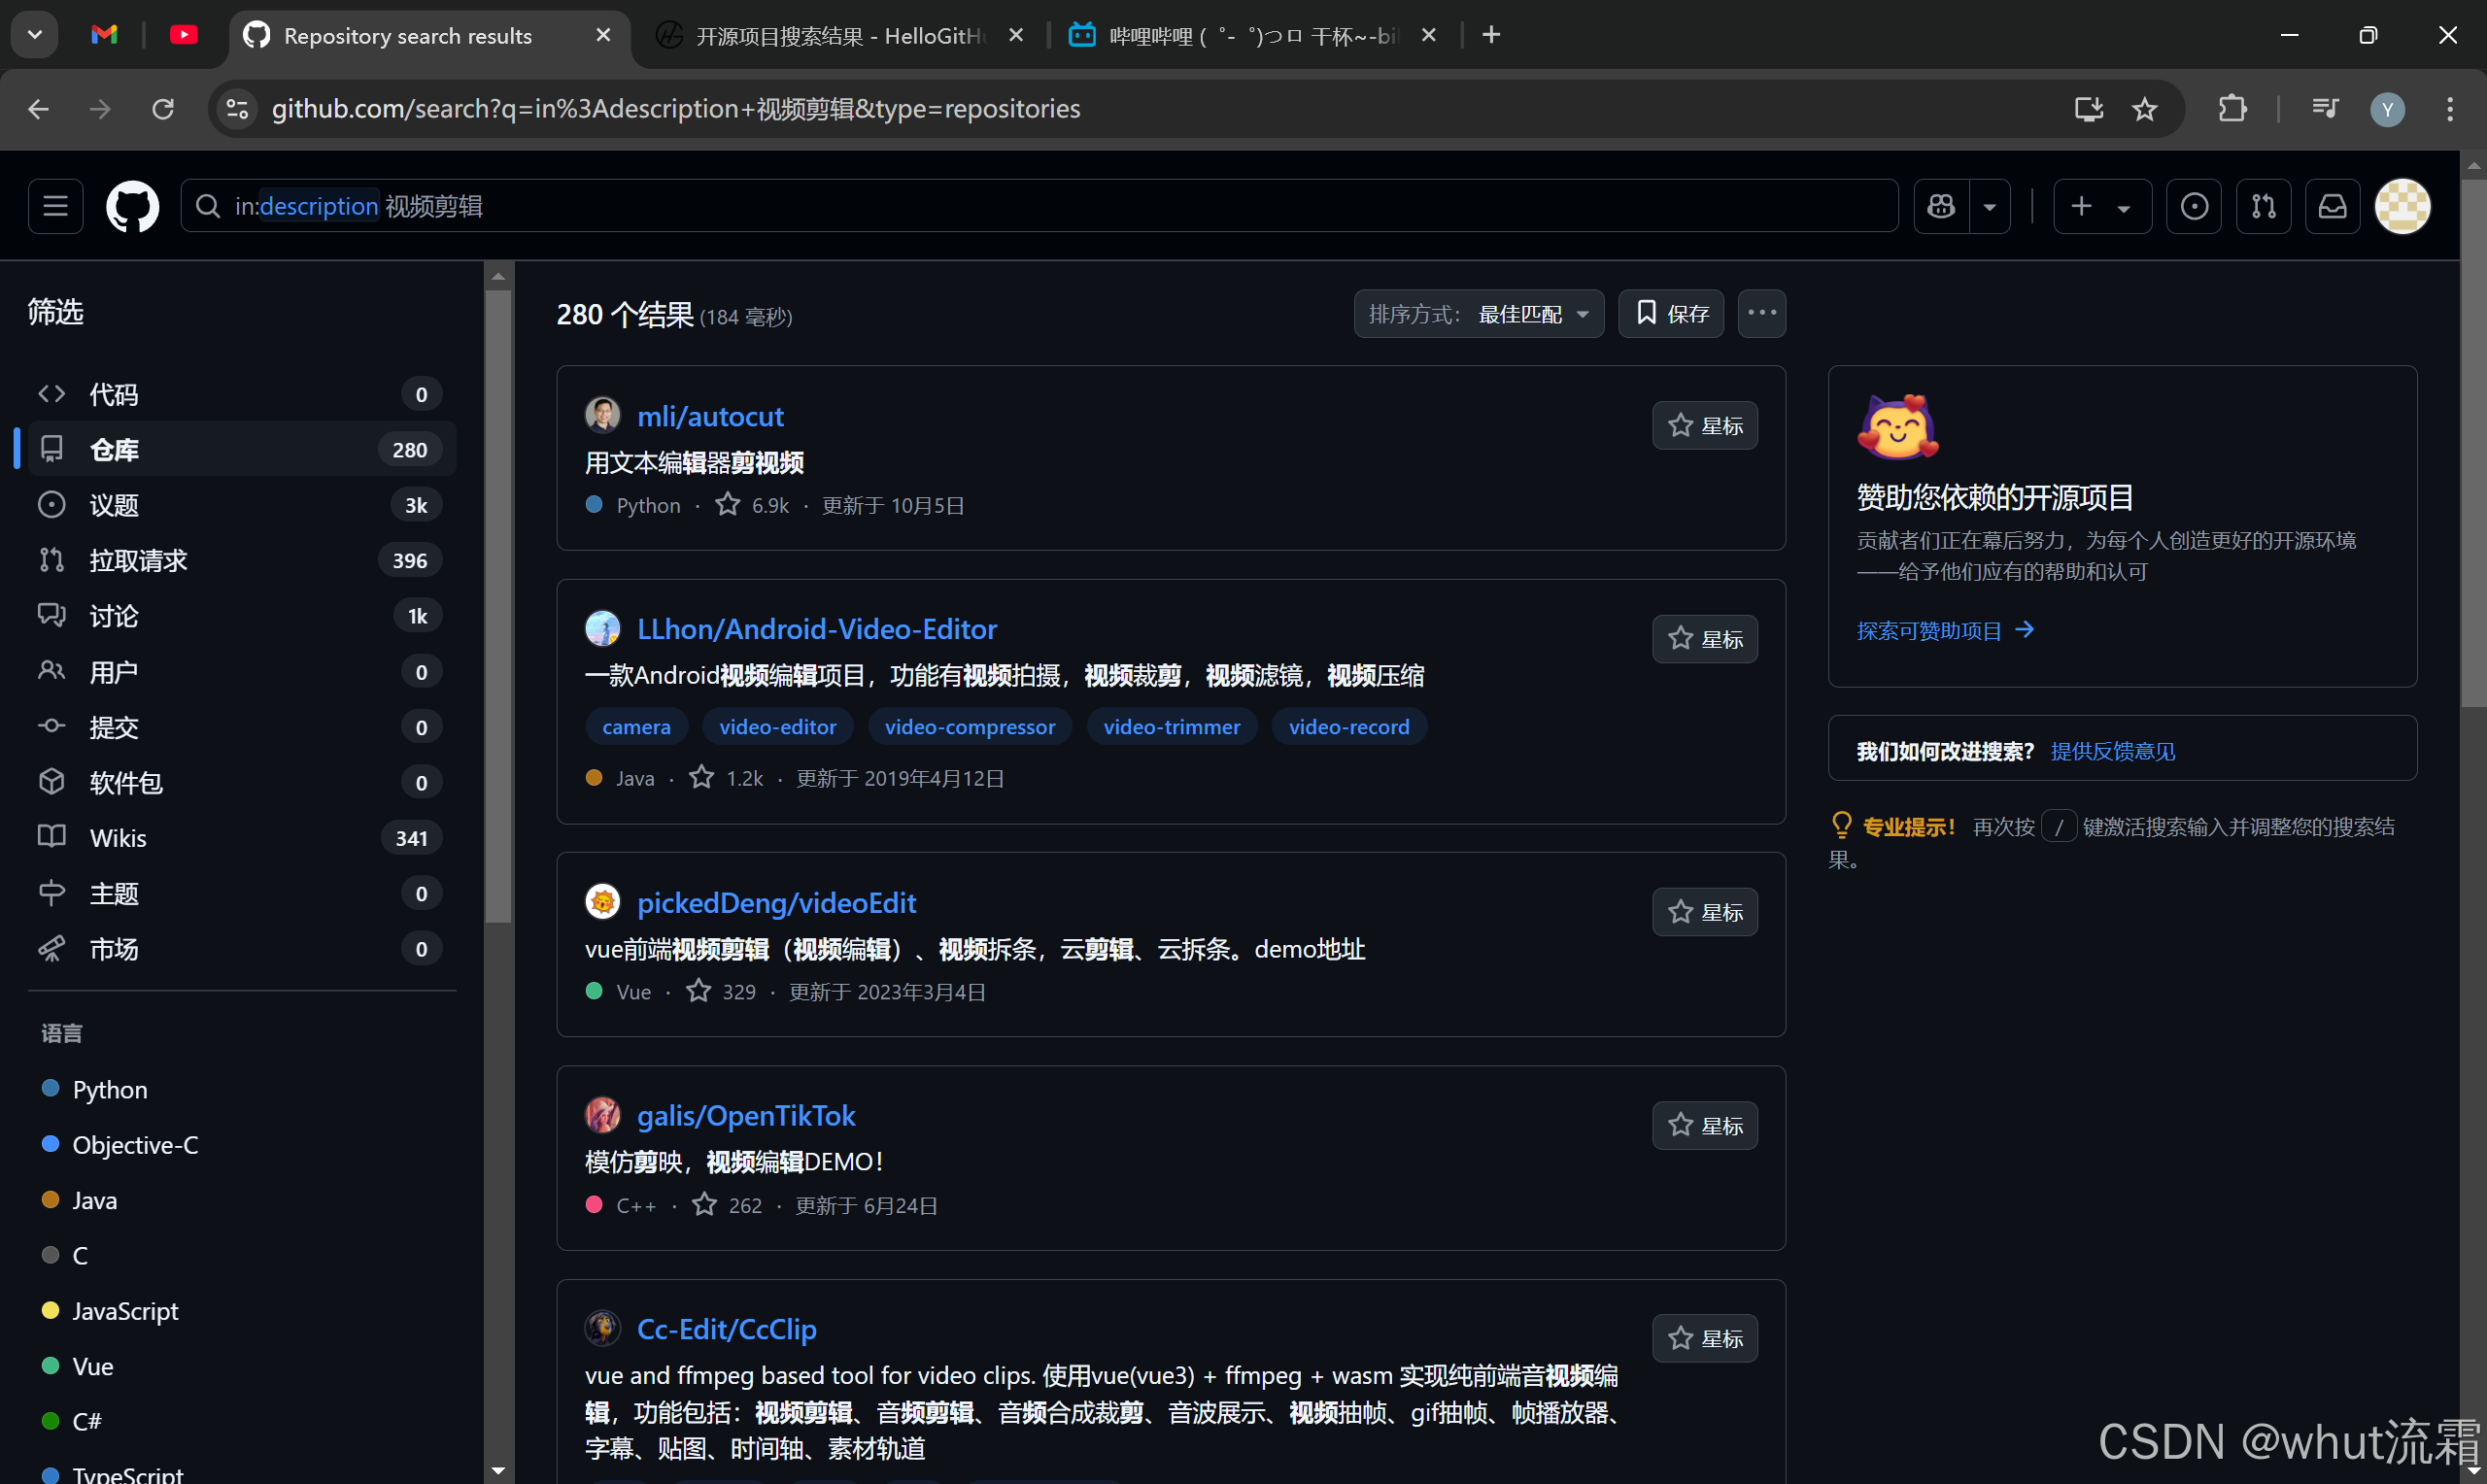
Task: Open GitHub Copilot chat icon
Action: (x=1940, y=206)
